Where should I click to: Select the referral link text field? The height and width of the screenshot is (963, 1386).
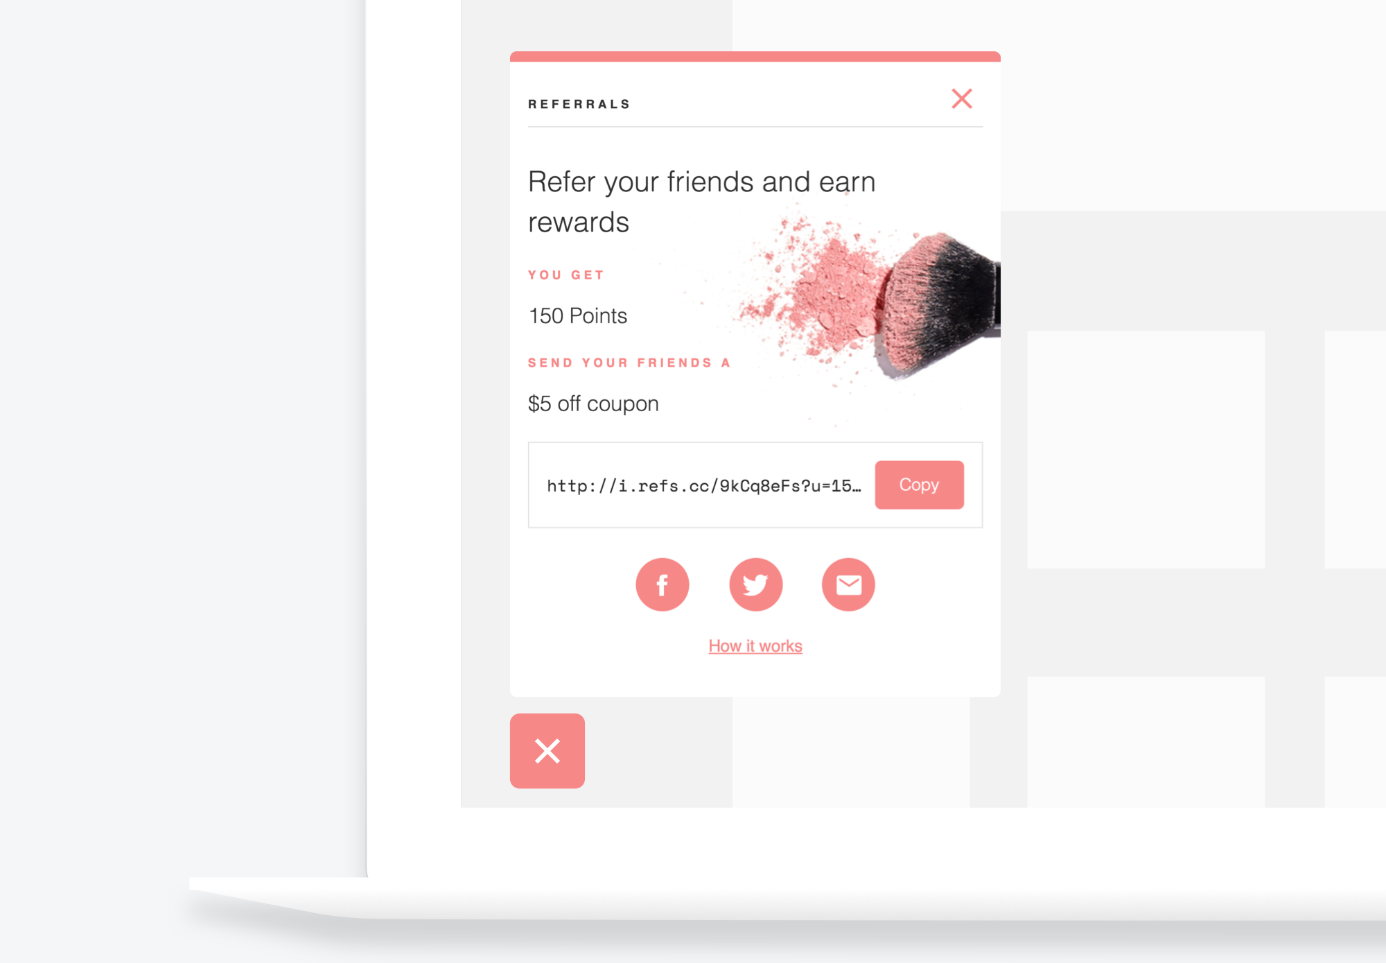coord(703,484)
